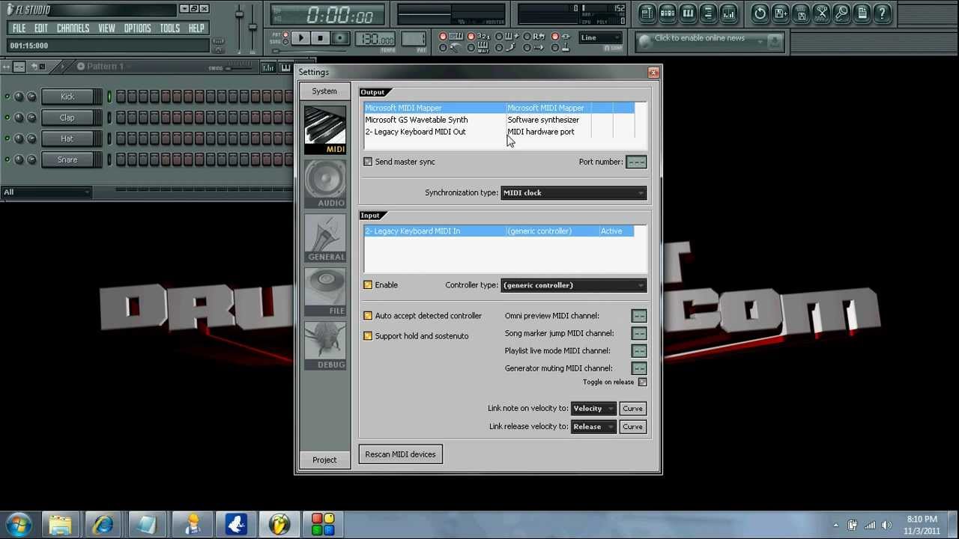Viewport: 959px width, 539px height.
Task: Open the Line snap dropdown in toolbar
Action: click(600, 37)
